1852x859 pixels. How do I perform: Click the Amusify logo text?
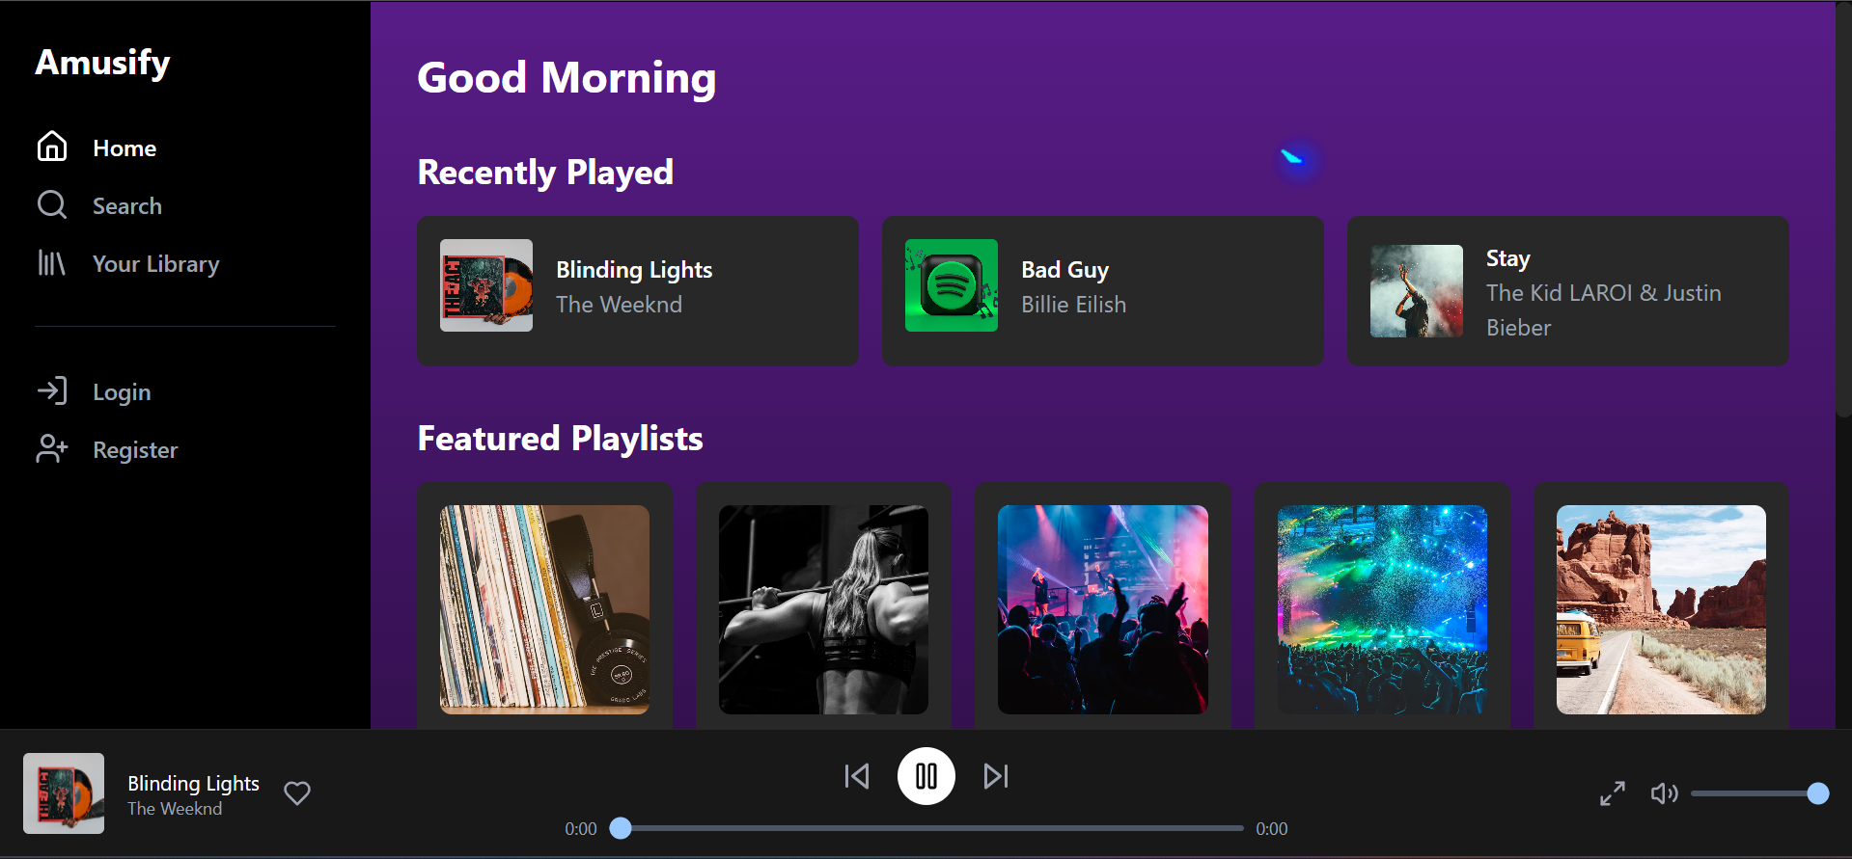[x=103, y=63]
